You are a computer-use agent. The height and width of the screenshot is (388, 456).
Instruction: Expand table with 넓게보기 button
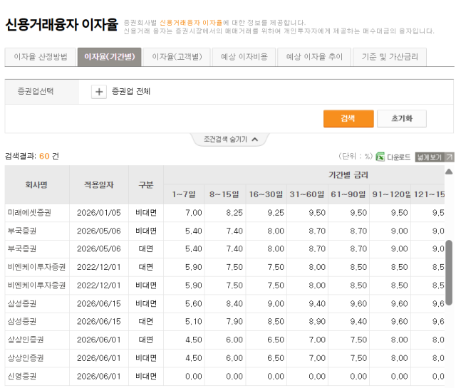pyautogui.click(x=435, y=157)
